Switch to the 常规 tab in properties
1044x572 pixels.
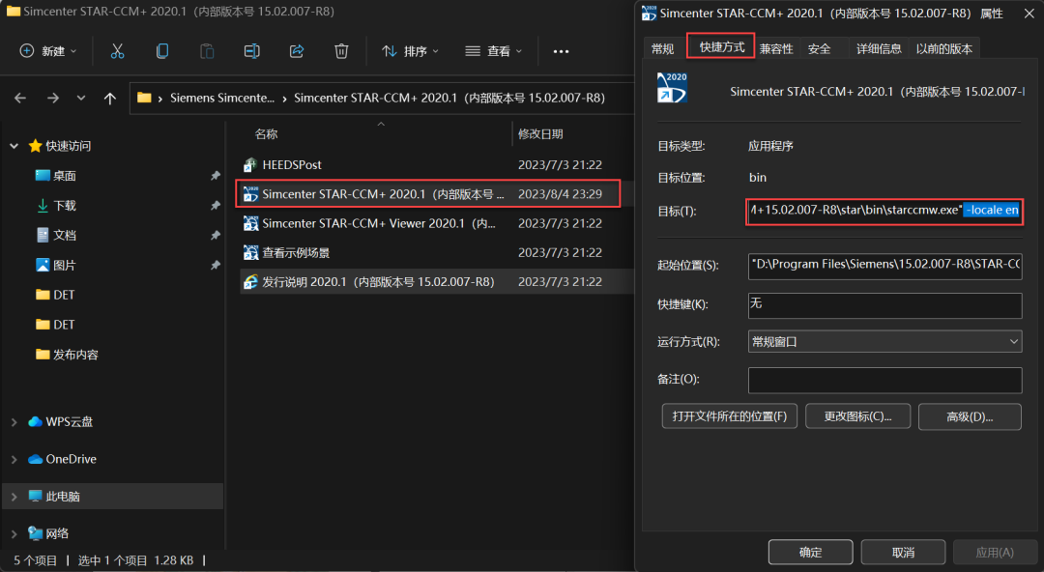pyautogui.click(x=663, y=48)
